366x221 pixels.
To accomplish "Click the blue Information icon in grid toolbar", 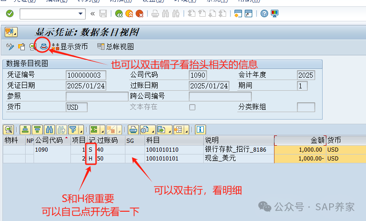I will [200, 129].
